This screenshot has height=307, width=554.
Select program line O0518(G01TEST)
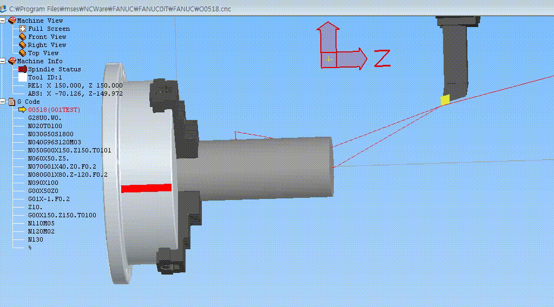tap(54, 110)
